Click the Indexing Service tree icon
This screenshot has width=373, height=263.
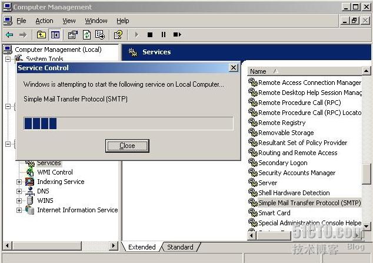click(30, 182)
